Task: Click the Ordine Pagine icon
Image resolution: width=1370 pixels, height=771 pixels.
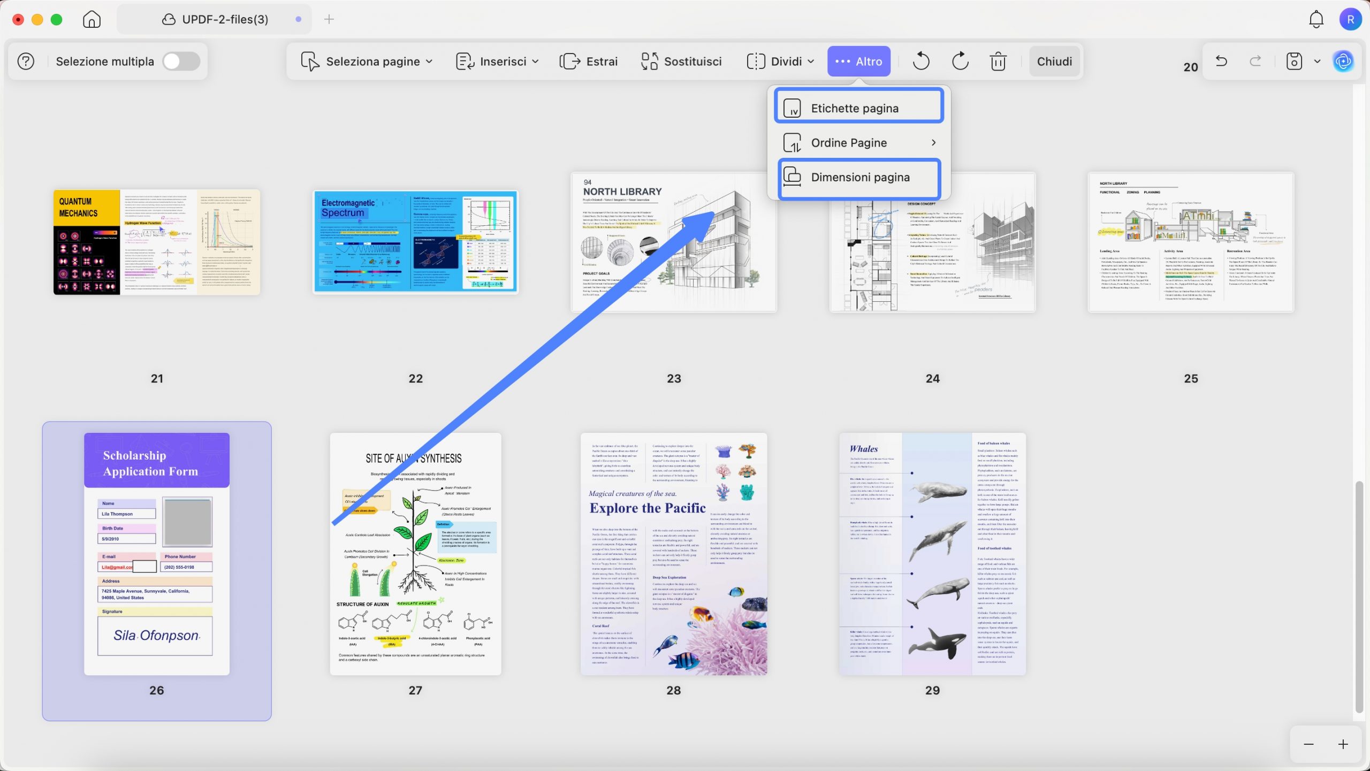Action: point(792,143)
